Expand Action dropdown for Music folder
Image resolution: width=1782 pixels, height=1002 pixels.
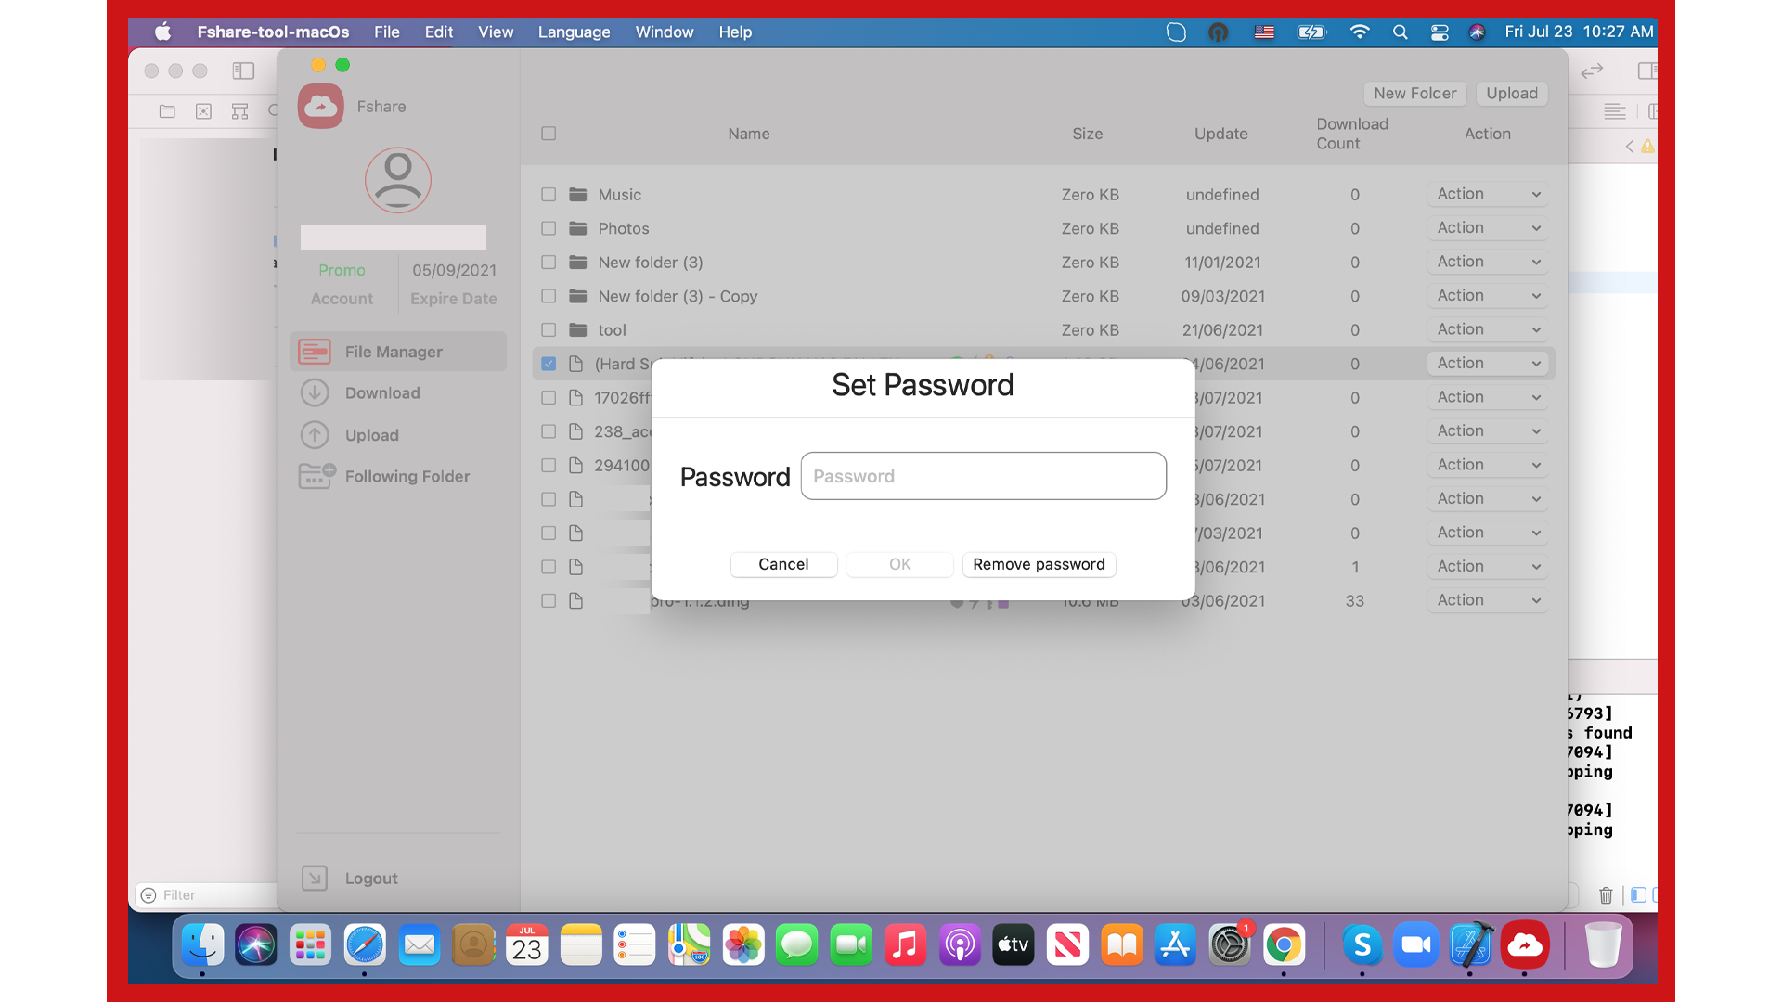pyautogui.click(x=1487, y=194)
